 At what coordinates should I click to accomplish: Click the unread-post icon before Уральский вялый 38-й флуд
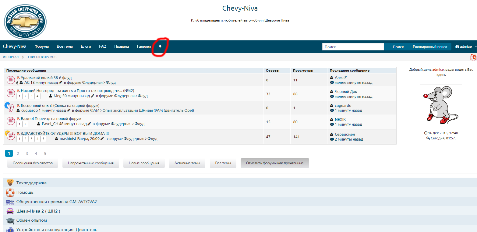point(18,78)
